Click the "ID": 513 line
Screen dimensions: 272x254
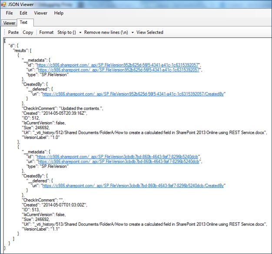pyautogui.click(x=31, y=210)
